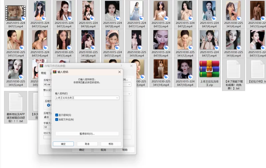Select file 20251030-225341(12).mp4
Image resolution: width=266 pixels, height=168 pixels.
[185, 44]
